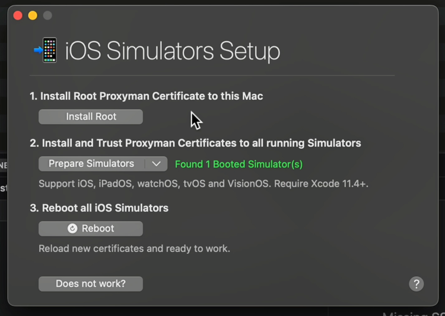Click 'Reload new certificates and ready to work.'
445x316 pixels.
[134, 249]
